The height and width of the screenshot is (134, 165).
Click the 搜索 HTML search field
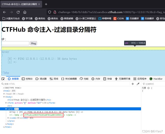click(65, 84)
